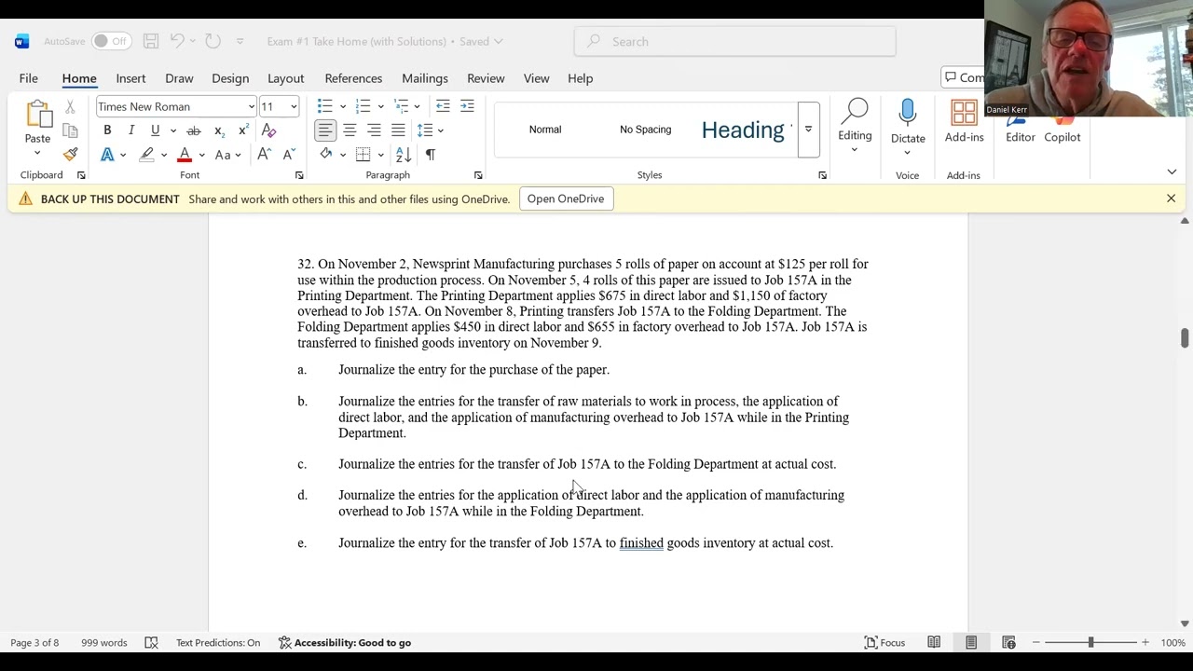
Task: Decrease the paragraph indent
Action: coord(443,106)
